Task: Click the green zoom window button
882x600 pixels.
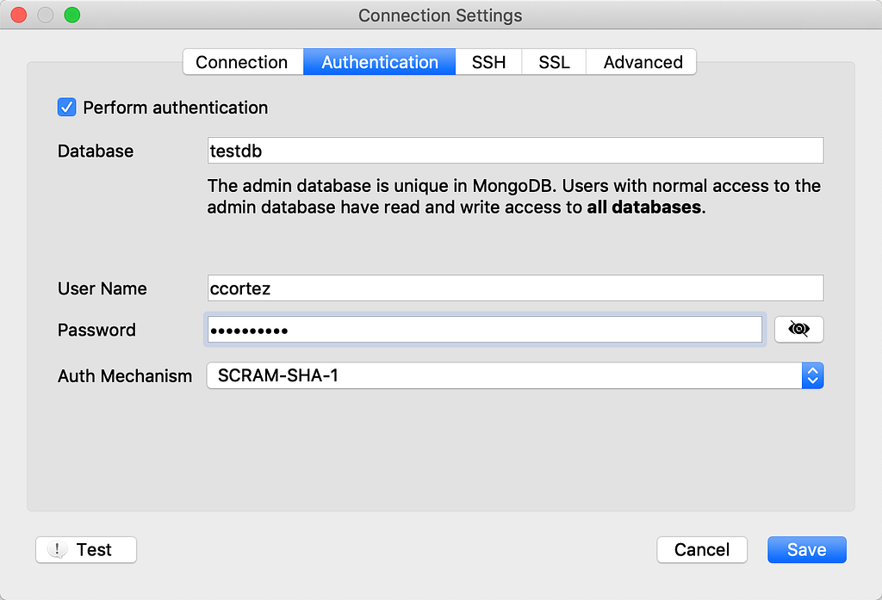Action: pyautogui.click(x=72, y=15)
